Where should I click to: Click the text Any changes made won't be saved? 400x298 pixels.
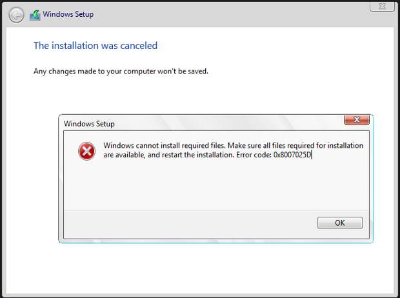(121, 71)
